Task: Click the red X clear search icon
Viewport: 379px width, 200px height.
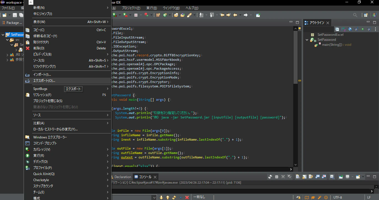Action: 187,197
